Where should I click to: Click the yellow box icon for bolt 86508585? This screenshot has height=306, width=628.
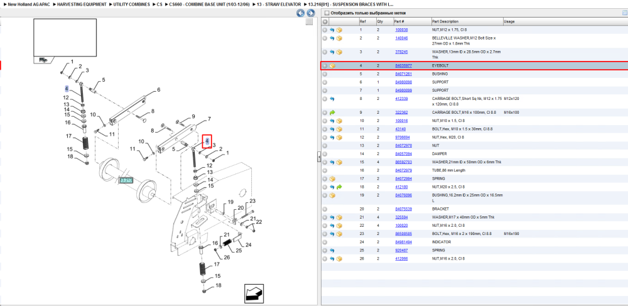click(x=339, y=234)
